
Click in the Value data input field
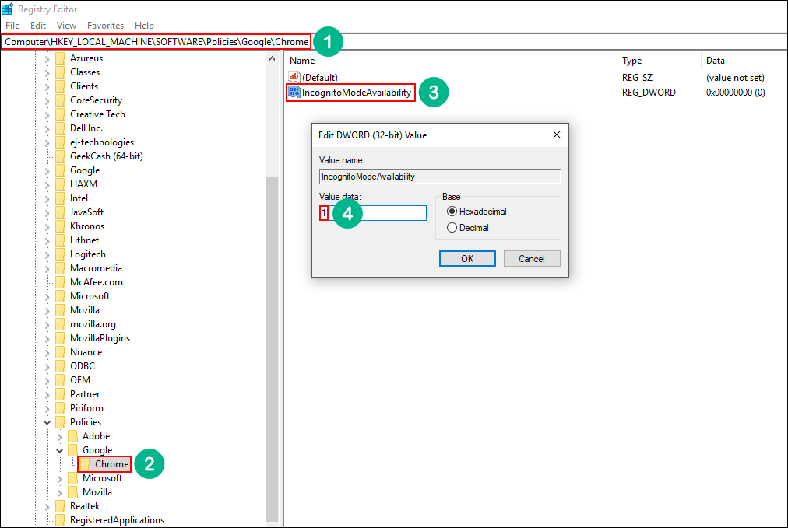point(372,213)
